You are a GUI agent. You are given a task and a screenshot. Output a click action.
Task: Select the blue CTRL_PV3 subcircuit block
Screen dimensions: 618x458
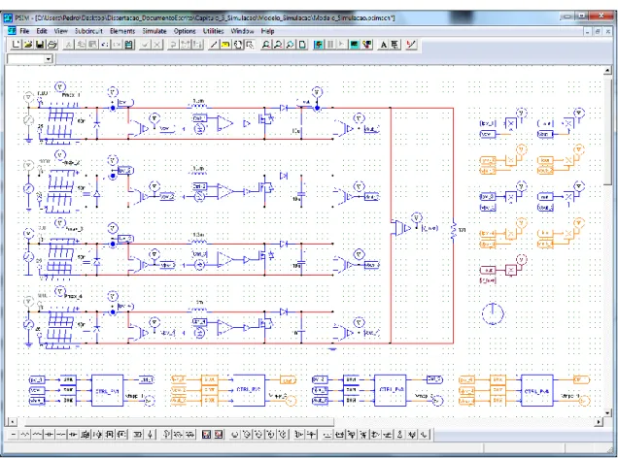point(391,390)
